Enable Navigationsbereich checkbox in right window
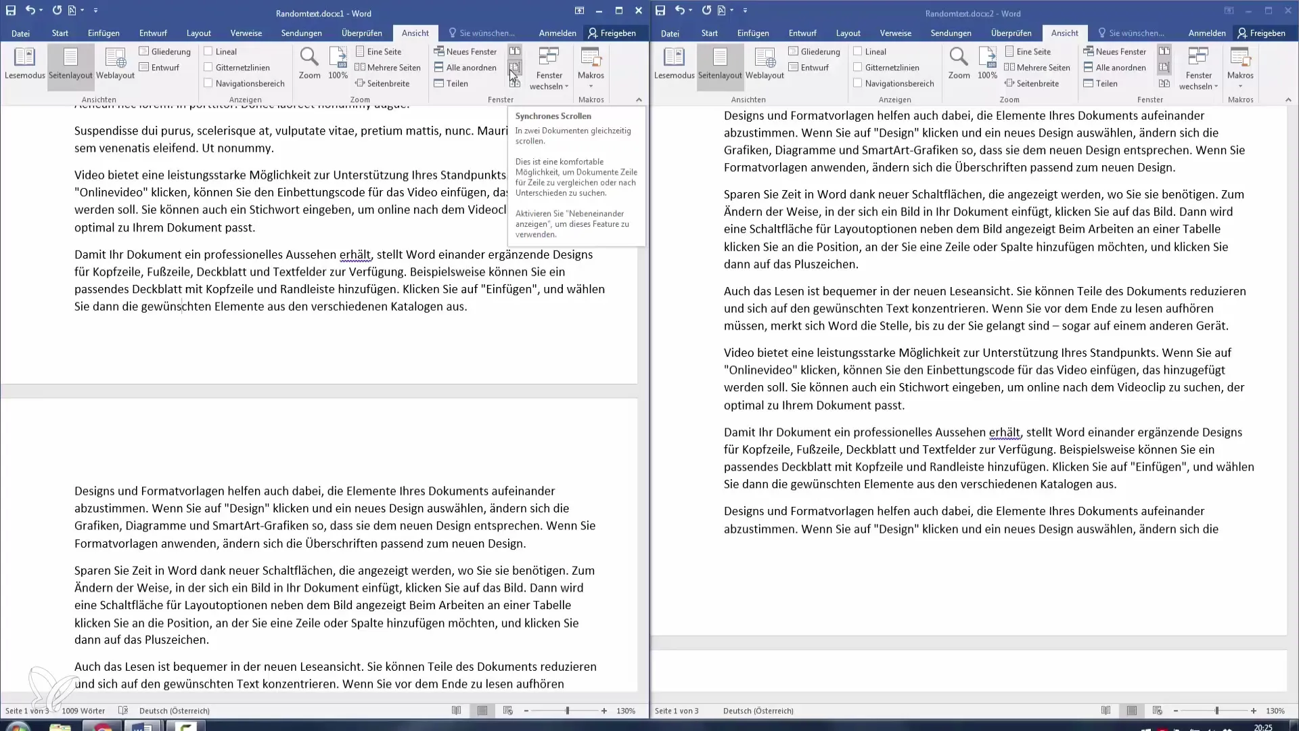The image size is (1299, 731). 858,83
